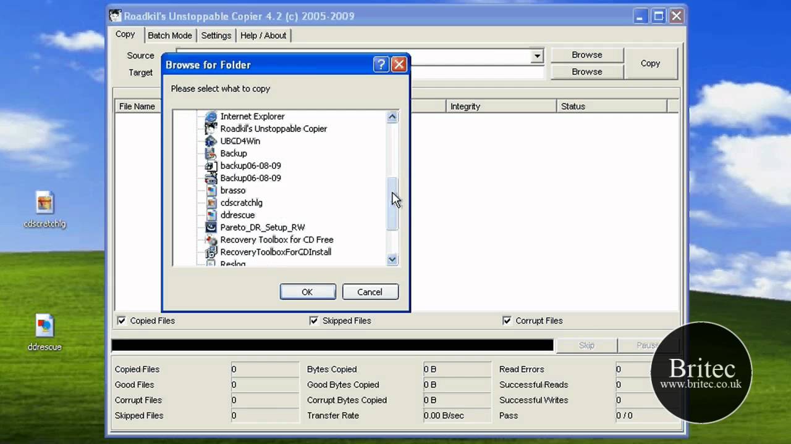The width and height of the screenshot is (791, 444).
Task: Open the Batch Mode tab
Action: tap(170, 35)
